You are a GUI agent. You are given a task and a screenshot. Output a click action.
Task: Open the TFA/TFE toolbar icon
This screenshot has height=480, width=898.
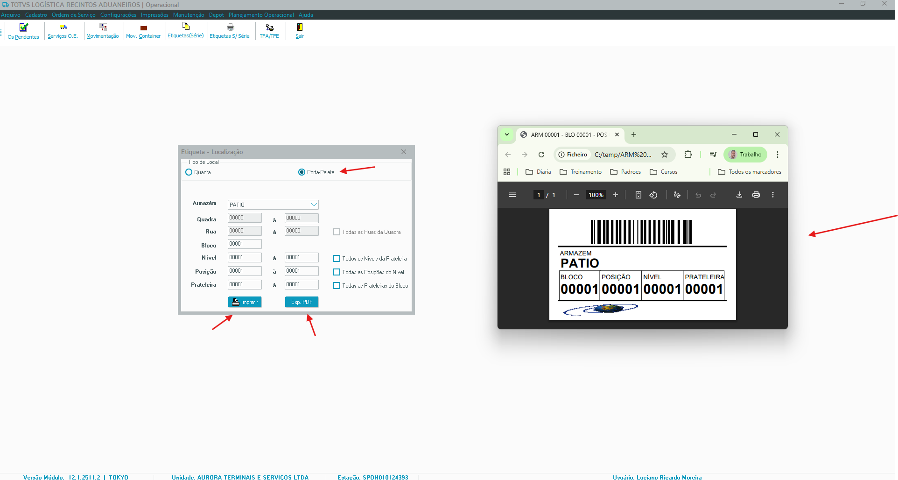(x=269, y=31)
